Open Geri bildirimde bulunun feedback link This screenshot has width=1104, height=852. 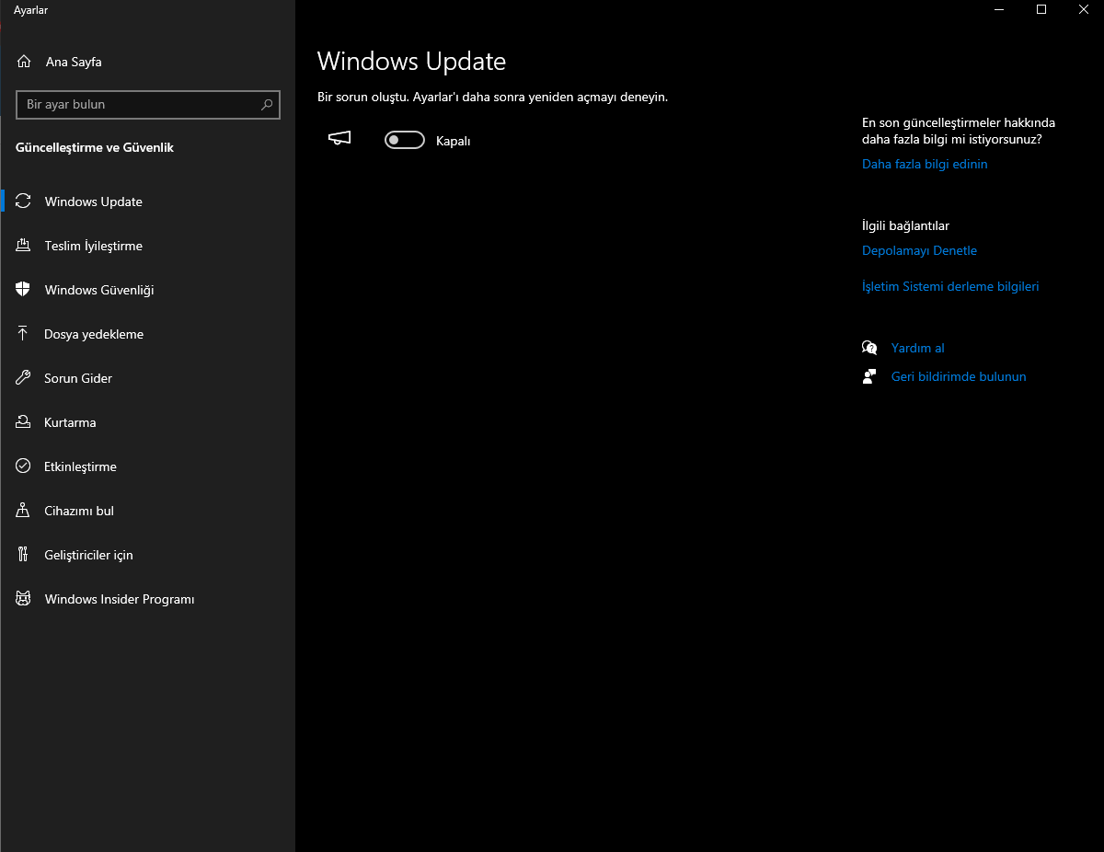point(959,376)
